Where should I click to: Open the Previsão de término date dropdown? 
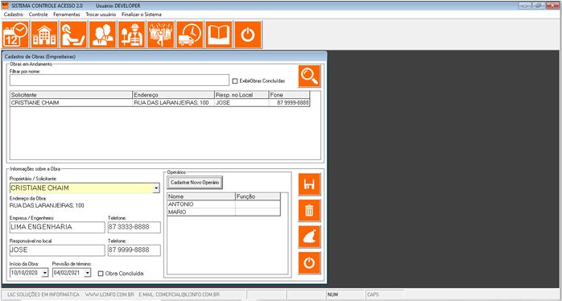[x=88, y=273]
